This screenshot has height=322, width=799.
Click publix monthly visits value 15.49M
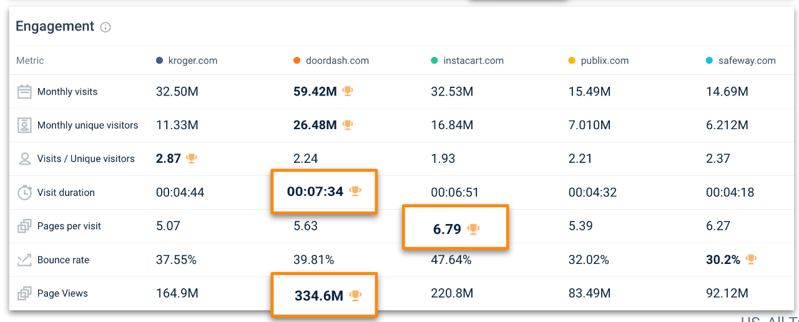click(x=589, y=92)
